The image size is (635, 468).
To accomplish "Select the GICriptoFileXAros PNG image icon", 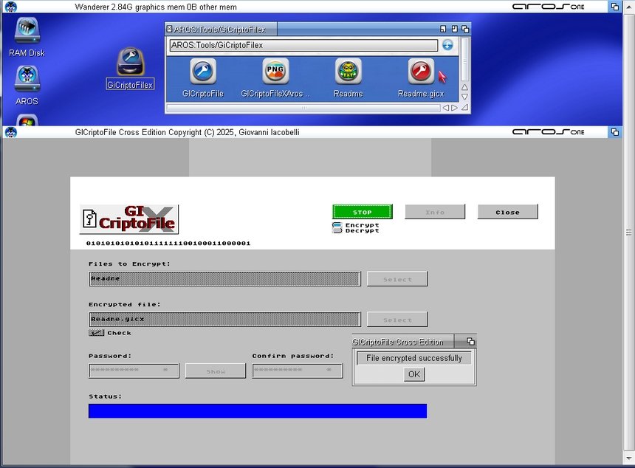I will pyautogui.click(x=275, y=78).
